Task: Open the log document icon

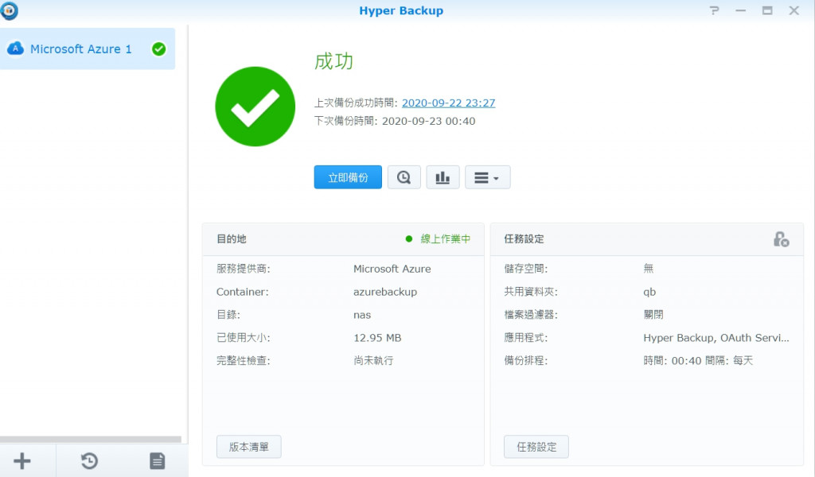Action: click(157, 461)
